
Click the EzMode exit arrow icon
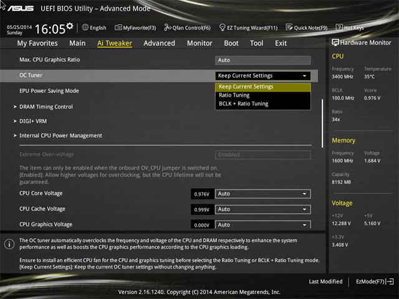tap(390, 282)
